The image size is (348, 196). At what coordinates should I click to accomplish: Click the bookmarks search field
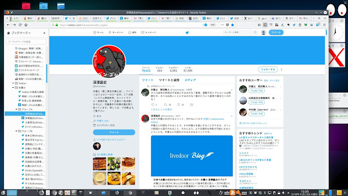coord(27,41)
